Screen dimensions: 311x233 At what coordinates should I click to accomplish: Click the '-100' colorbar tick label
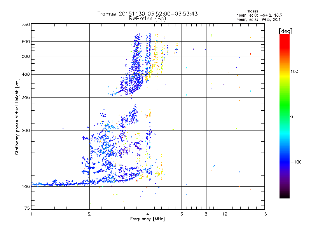point(296,162)
